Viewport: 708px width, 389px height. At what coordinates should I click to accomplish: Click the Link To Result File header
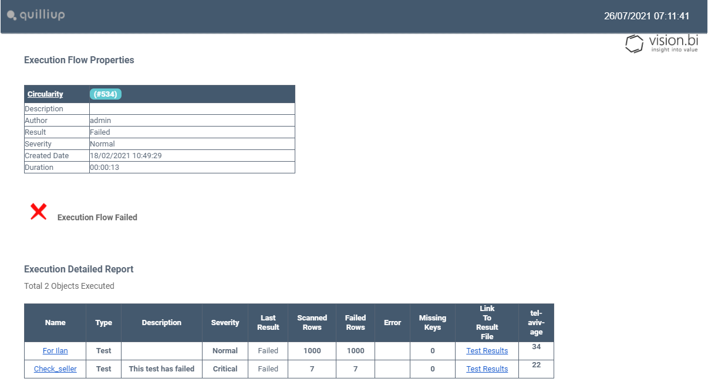[487, 323]
